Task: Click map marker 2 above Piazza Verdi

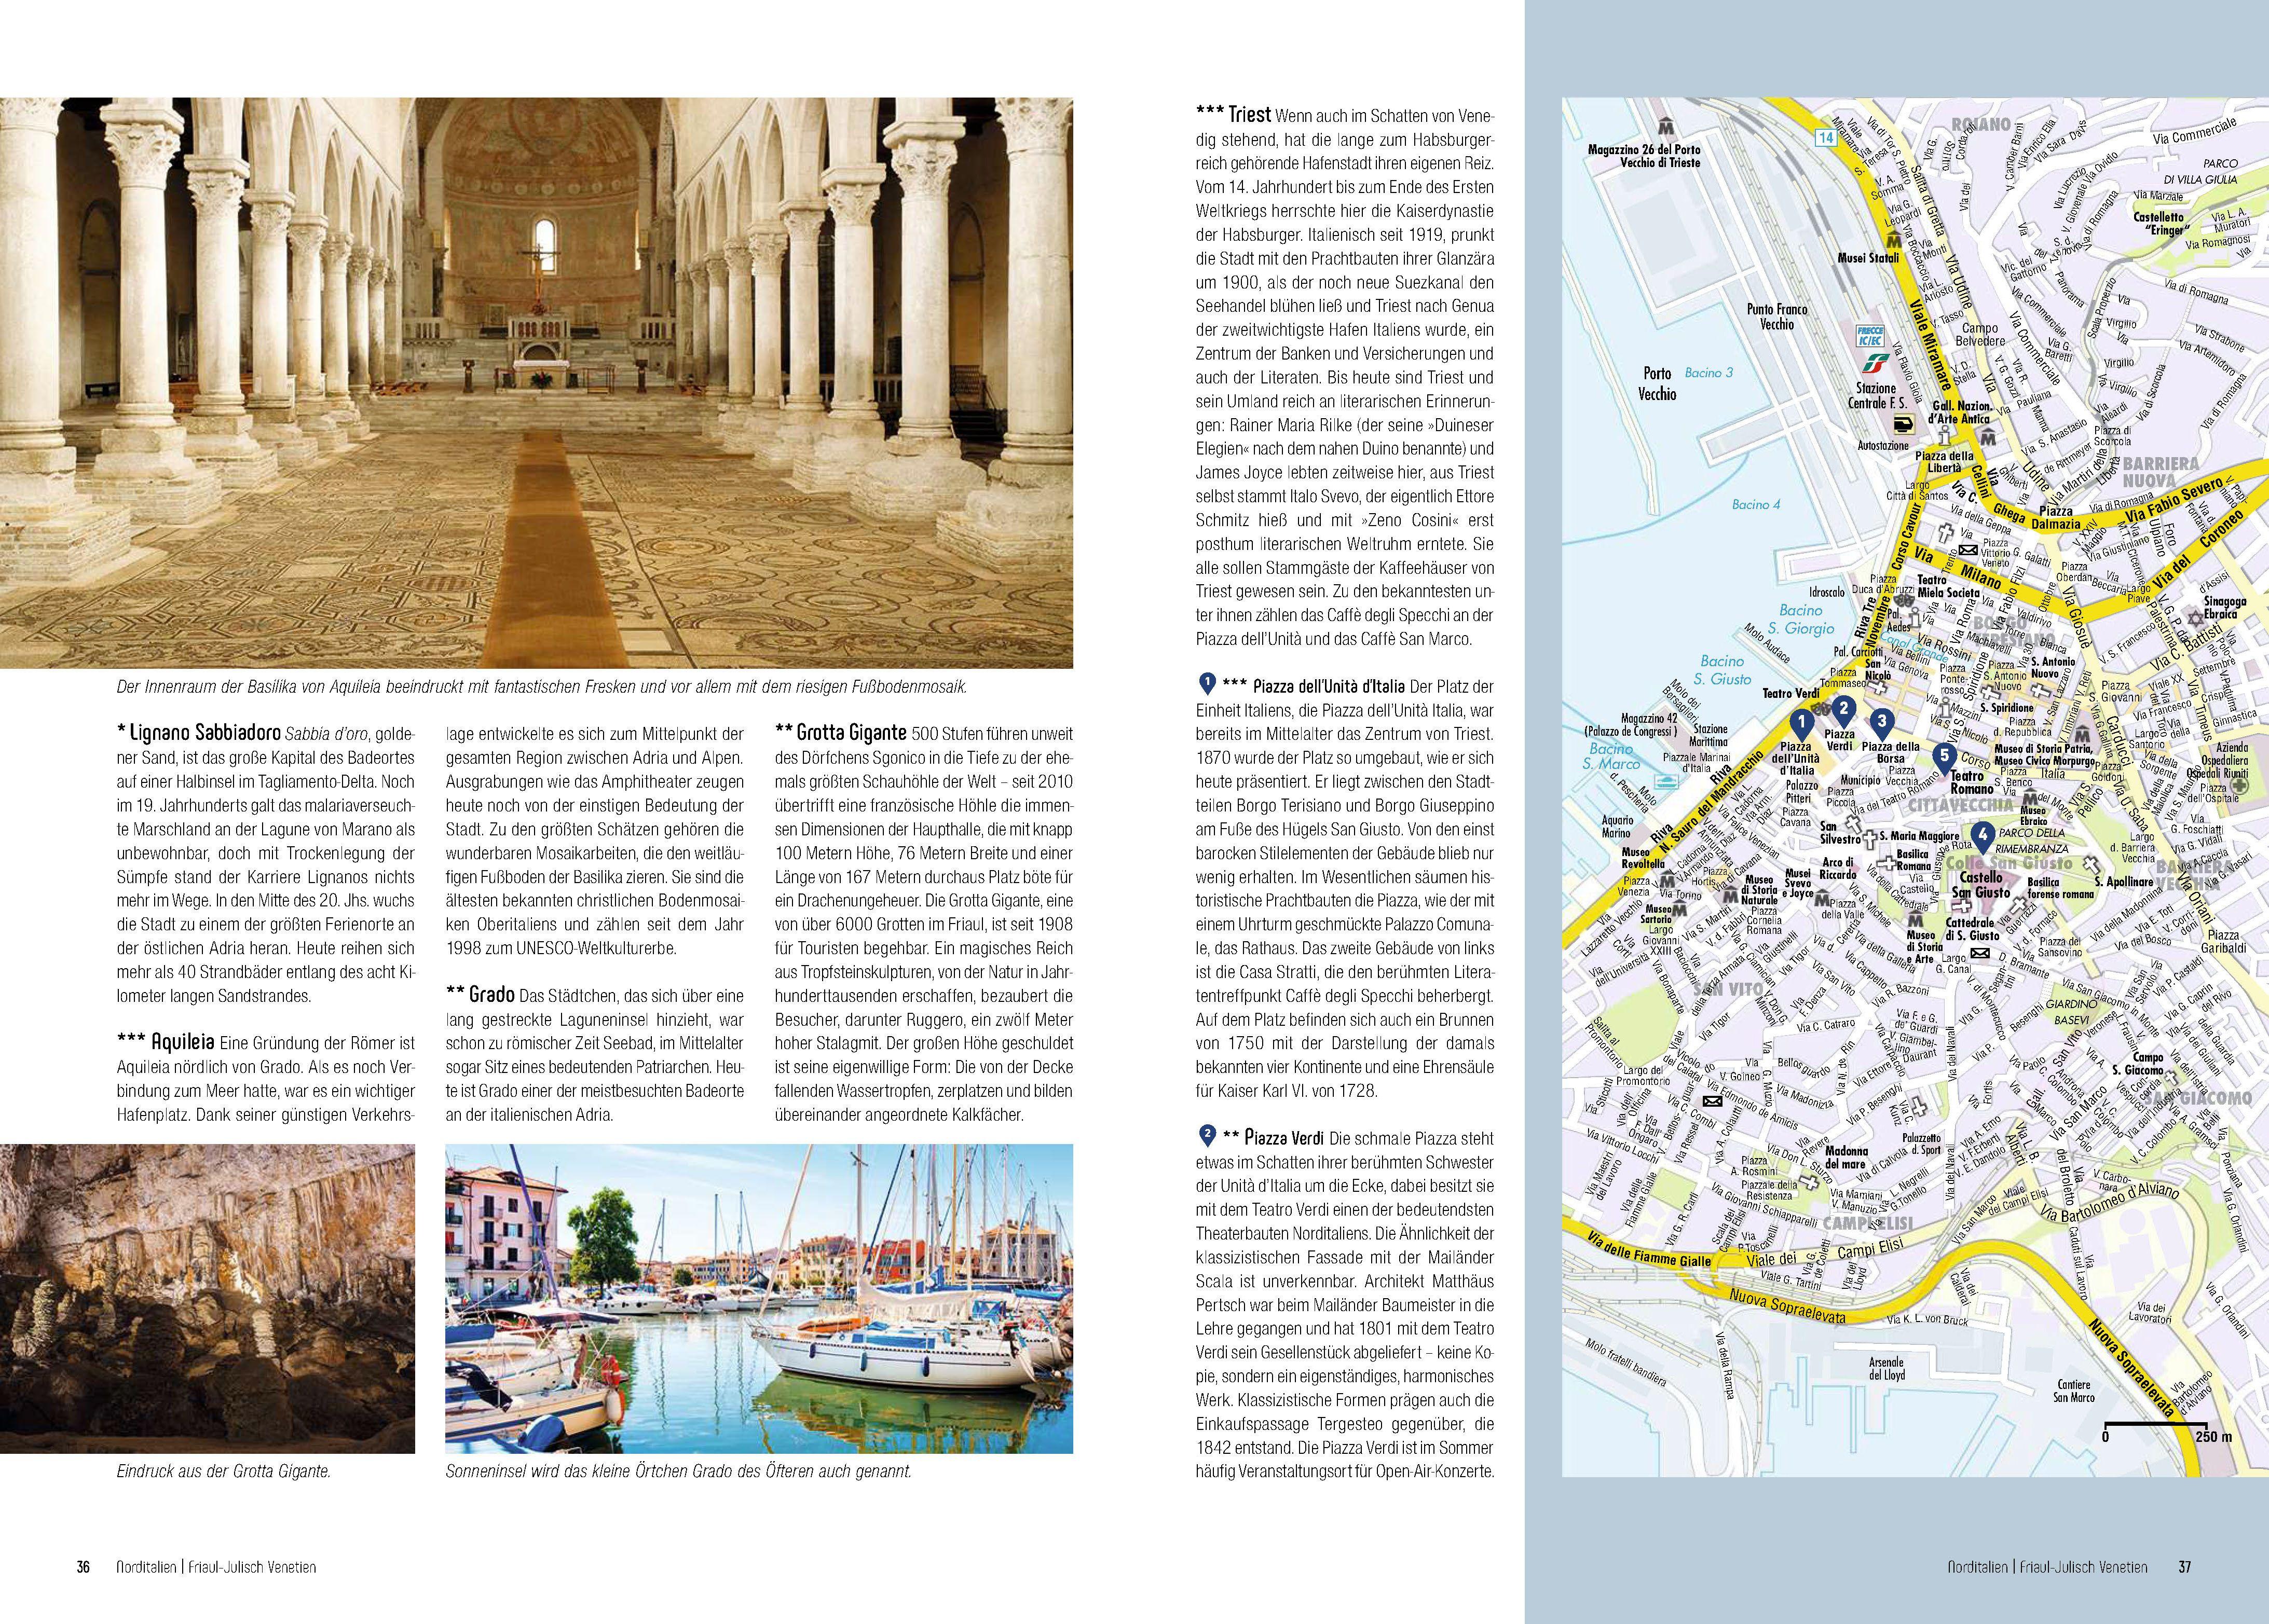Action: coord(1845,710)
